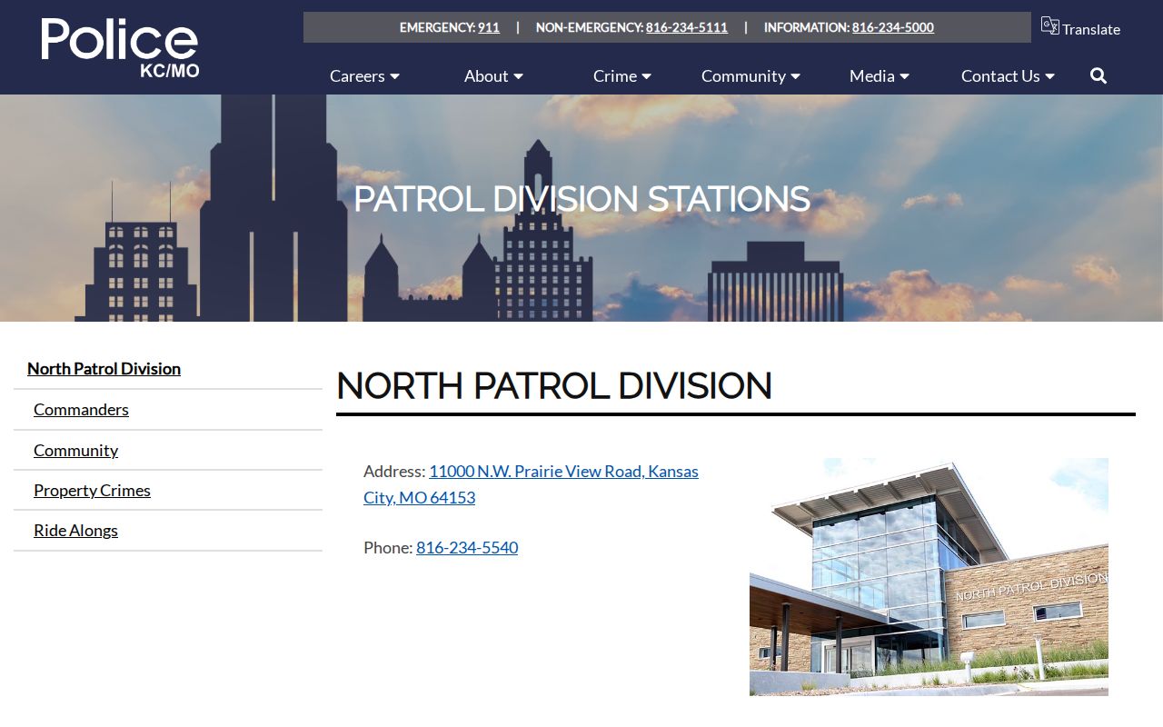Click the North Patrol Division building photo
The width and height of the screenshot is (1163, 727).
(929, 577)
